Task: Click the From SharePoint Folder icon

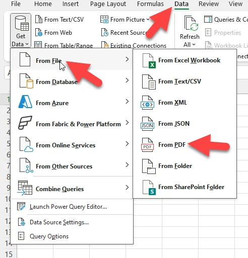Action: (x=149, y=188)
